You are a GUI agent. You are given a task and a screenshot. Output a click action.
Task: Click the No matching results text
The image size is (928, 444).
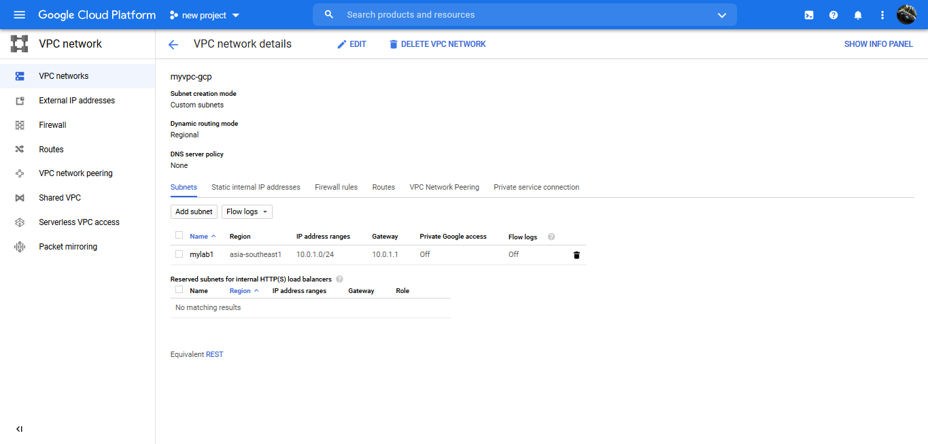pyautogui.click(x=208, y=307)
